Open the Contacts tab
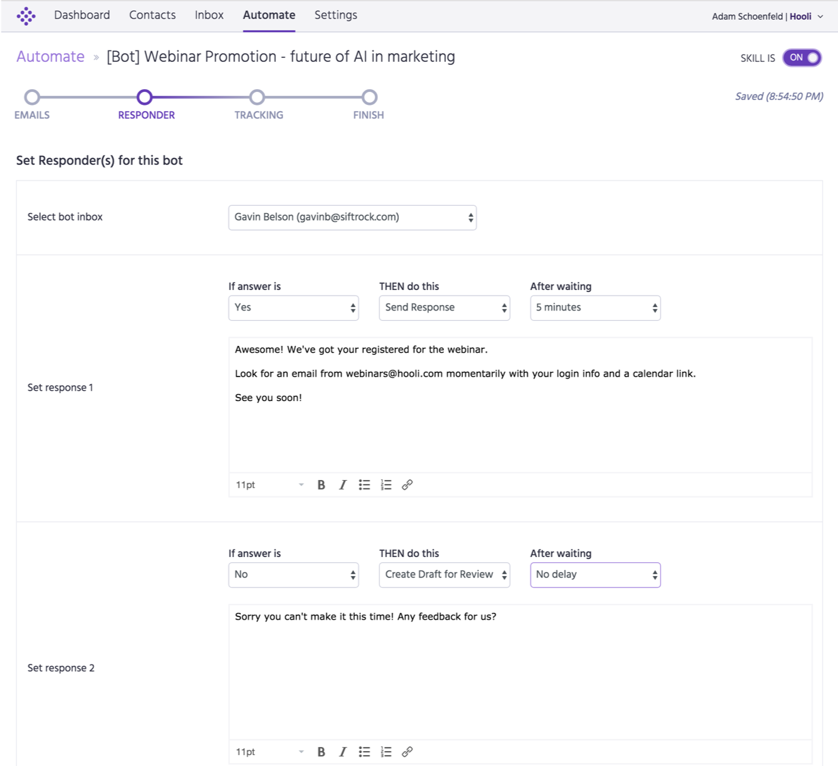Screen dimensions: 838x766 (x=152, y=15)
